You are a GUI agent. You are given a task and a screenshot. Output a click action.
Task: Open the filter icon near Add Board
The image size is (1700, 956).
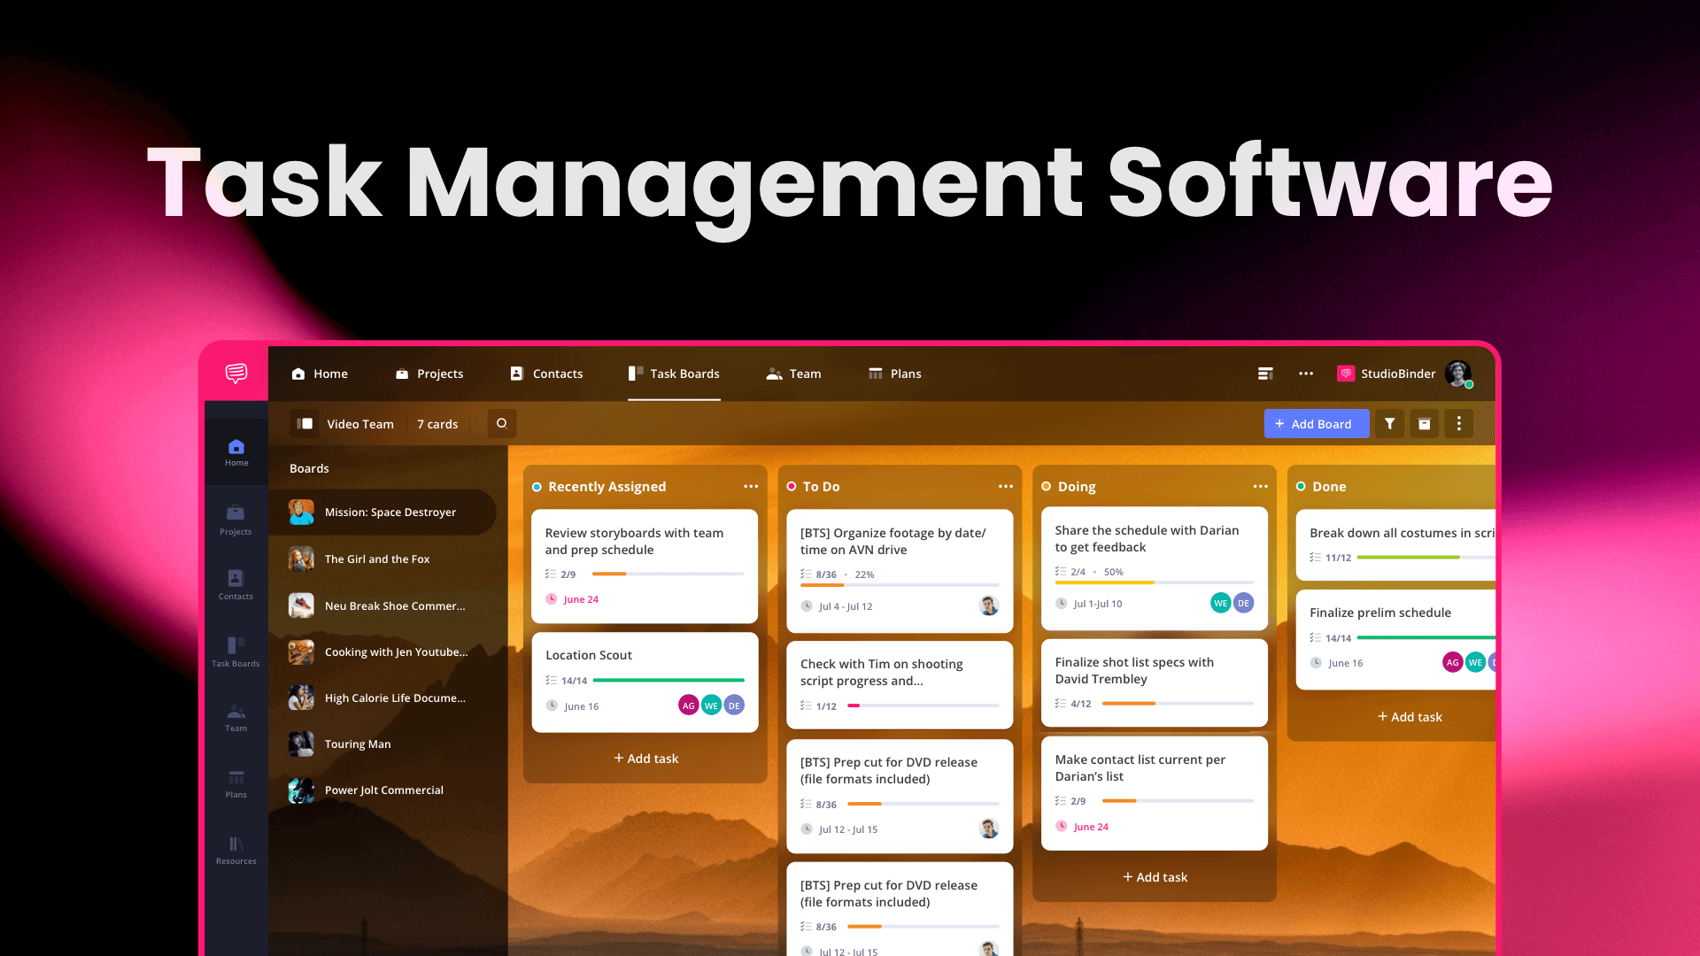(1389, 423)
